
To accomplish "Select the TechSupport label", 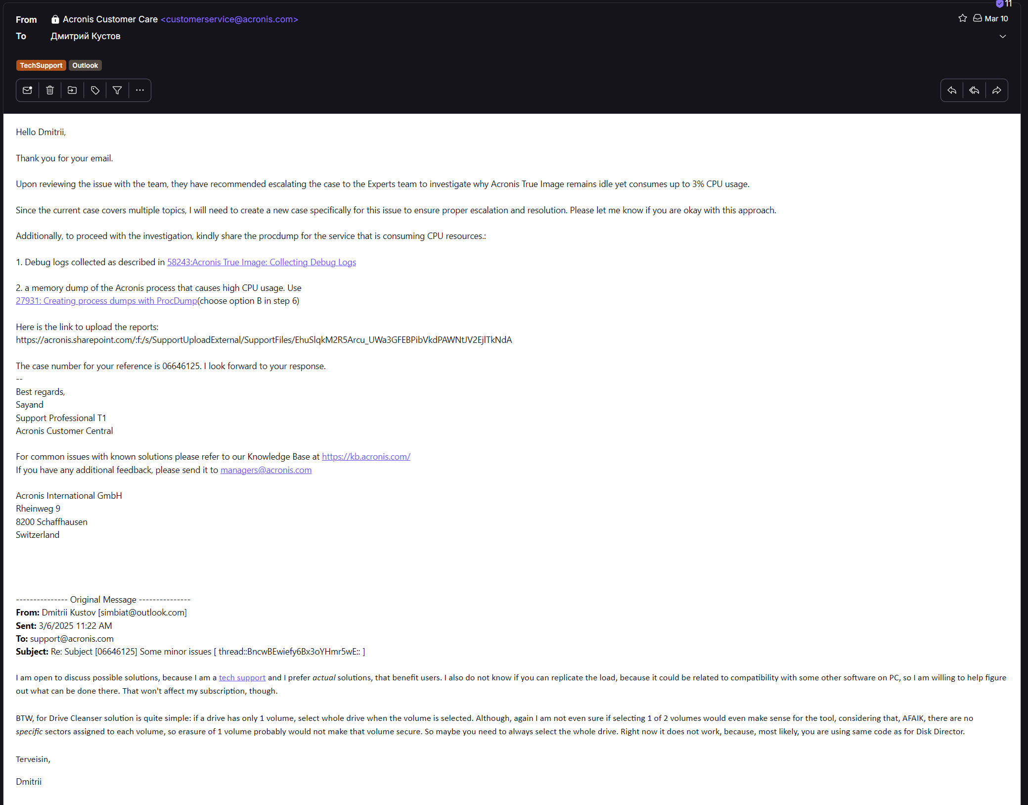I will tap(41, 65).
